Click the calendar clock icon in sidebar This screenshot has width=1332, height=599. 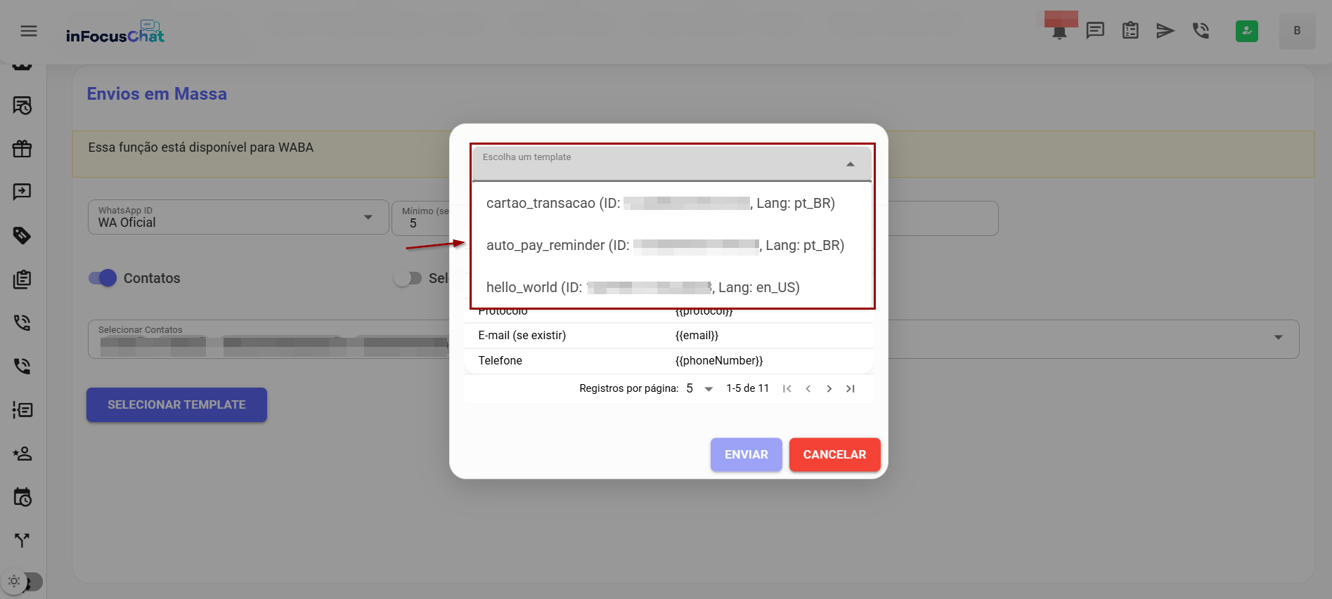(x=22, y=497)
